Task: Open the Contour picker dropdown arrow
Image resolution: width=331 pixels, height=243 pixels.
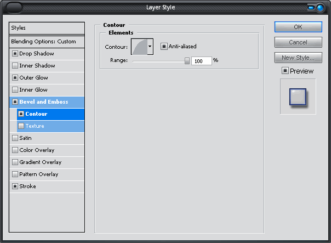Action: pos(150,47)
